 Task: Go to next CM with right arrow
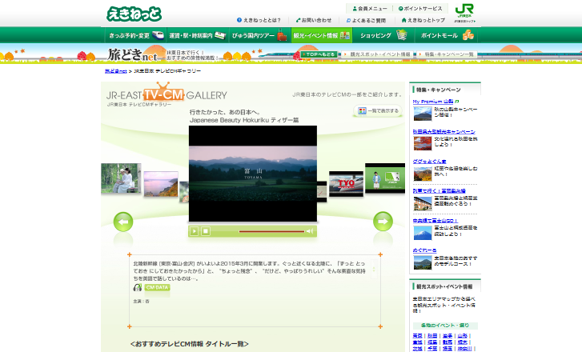[383, 222]
